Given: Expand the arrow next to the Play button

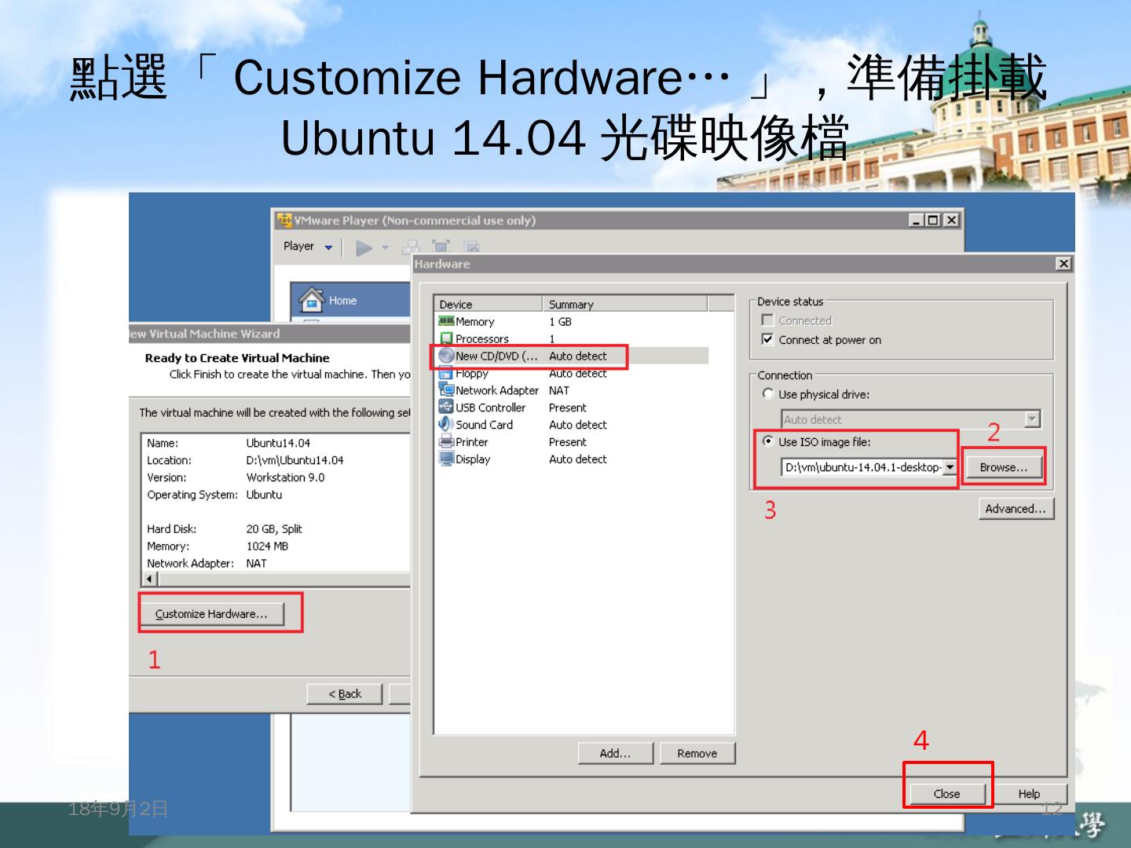Looking at the screenshot, I should point(385,248).
